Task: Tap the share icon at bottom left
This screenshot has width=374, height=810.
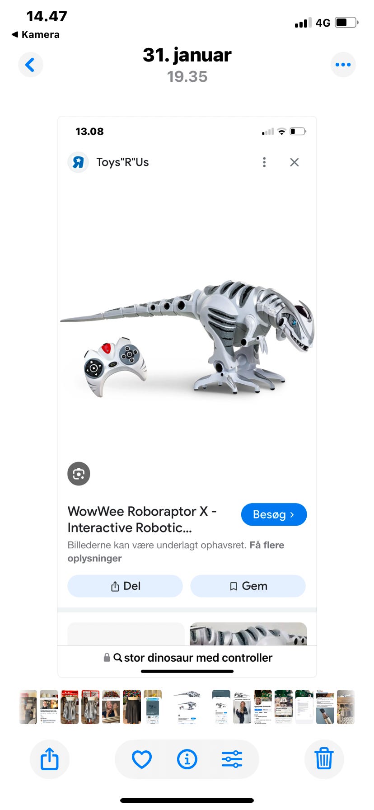Action: pyautogui.click(x=50, y=759)
